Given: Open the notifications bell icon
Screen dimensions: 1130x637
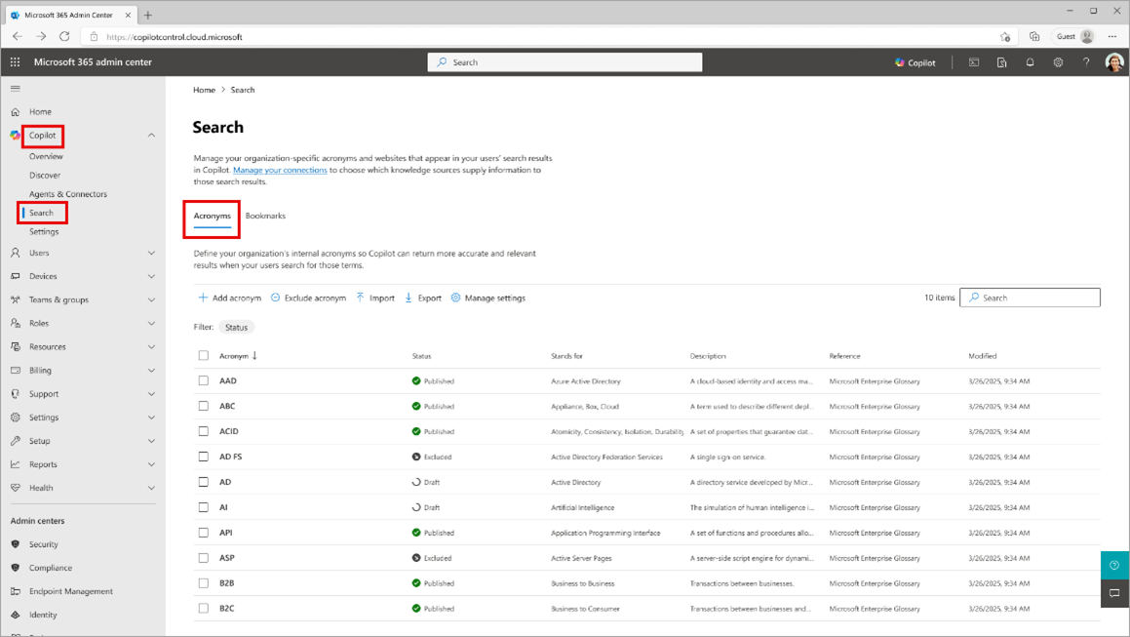Looking at the screenshot, I should tap(1030, 62).
